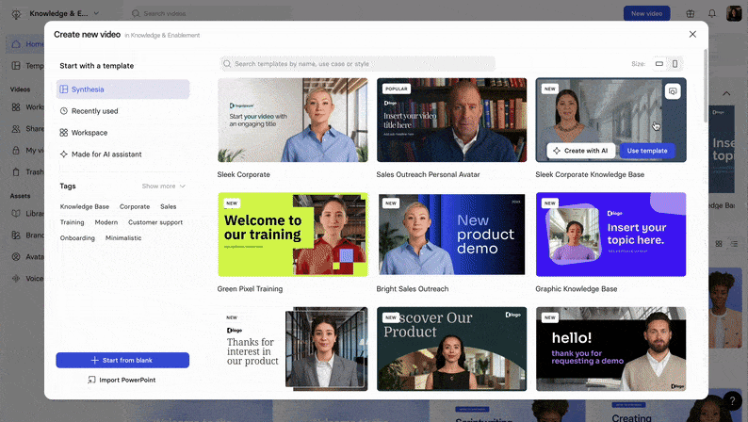Click Create with AI on Sleek Corporate Knowledge Base
Viewport: 748px width, 422px height.
pos(581,151)
